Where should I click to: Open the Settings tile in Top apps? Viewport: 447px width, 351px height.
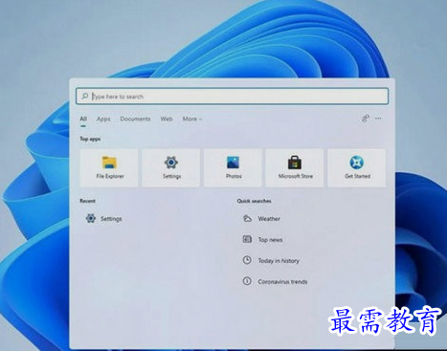click(x=171, y=167)
